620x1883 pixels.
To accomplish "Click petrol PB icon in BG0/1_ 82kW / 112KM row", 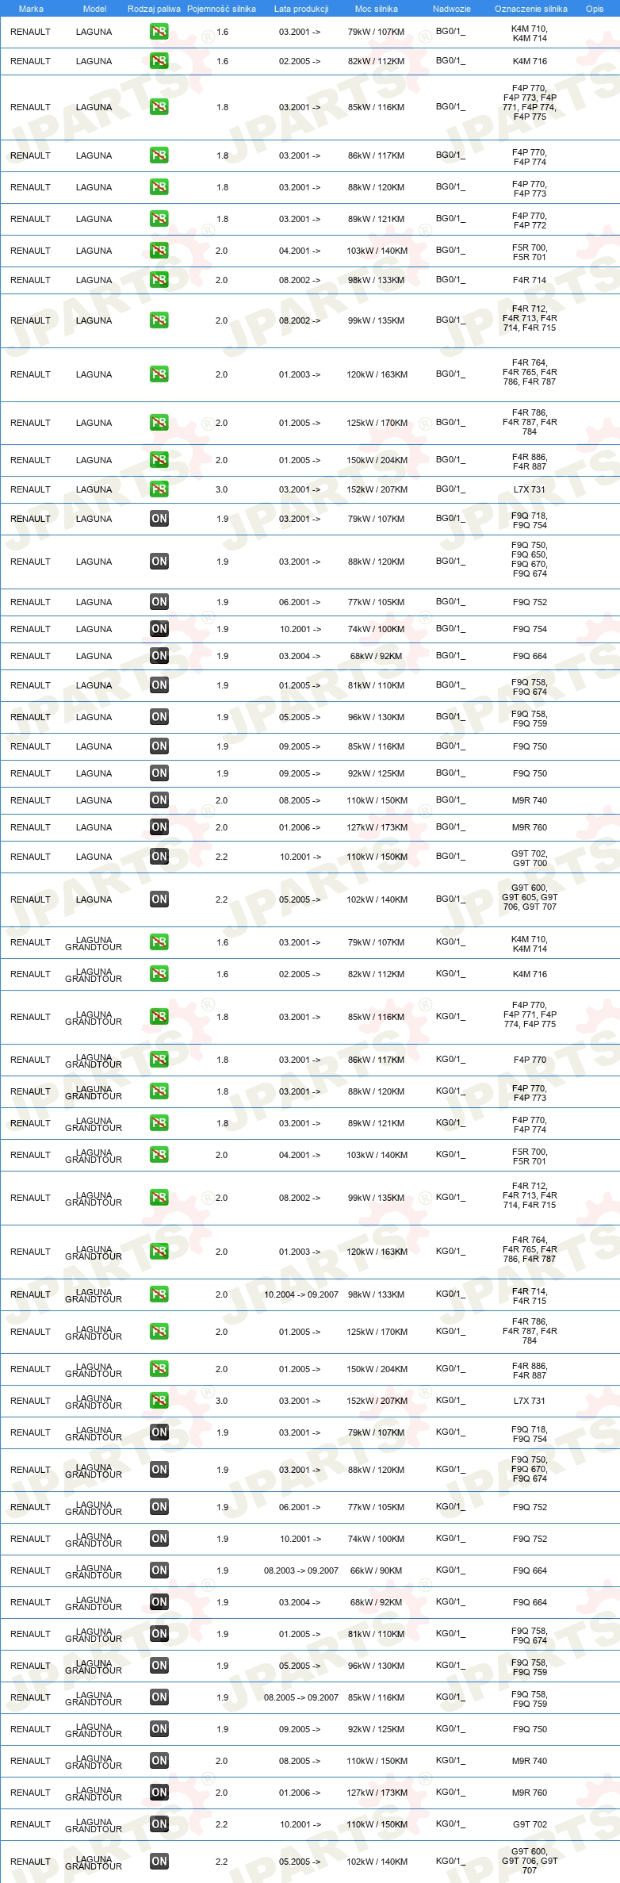I will [x=159, y=61].
